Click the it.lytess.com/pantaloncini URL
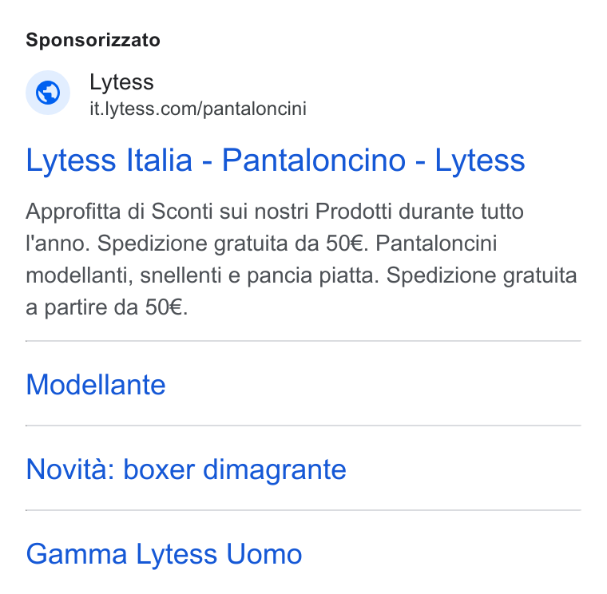This screenshot has height=594, width=607. (x=198, y=109)
